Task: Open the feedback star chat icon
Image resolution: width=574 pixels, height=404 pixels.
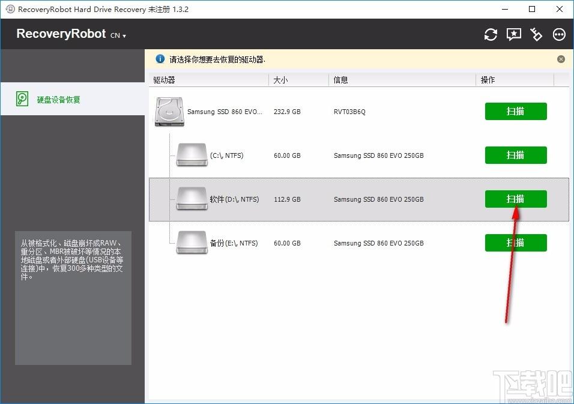Action: tap(513, 34)
